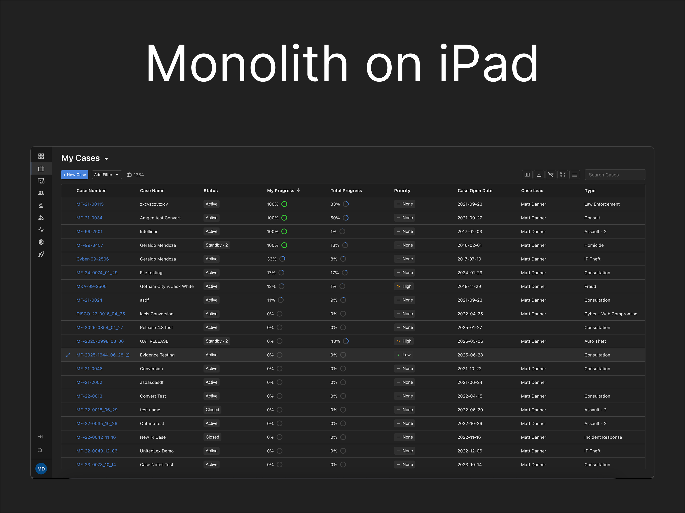Select the 'Incident Response' type cell
The image size is (685, 513).
click(603, 437)
